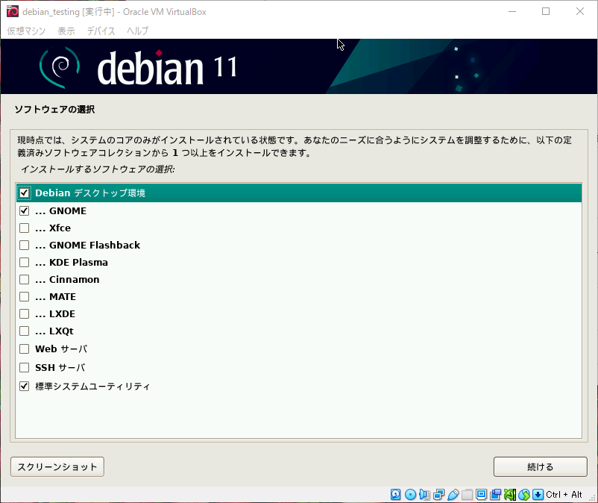Click the hard disk activity status icon

(x=396, y=495)
